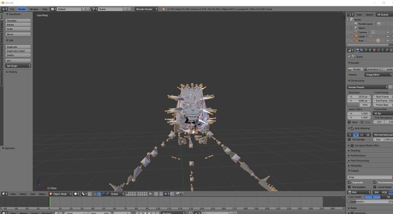Enable Sampled Motion Blur checkbox
393x214 pixels.
352,146
